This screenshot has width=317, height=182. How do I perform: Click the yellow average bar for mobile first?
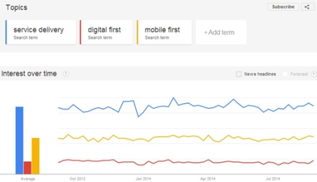point(35,156)
